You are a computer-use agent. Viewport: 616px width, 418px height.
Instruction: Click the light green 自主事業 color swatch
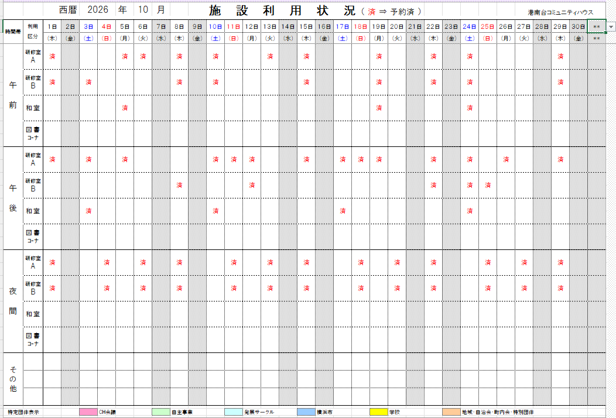(x=160, y=412)
